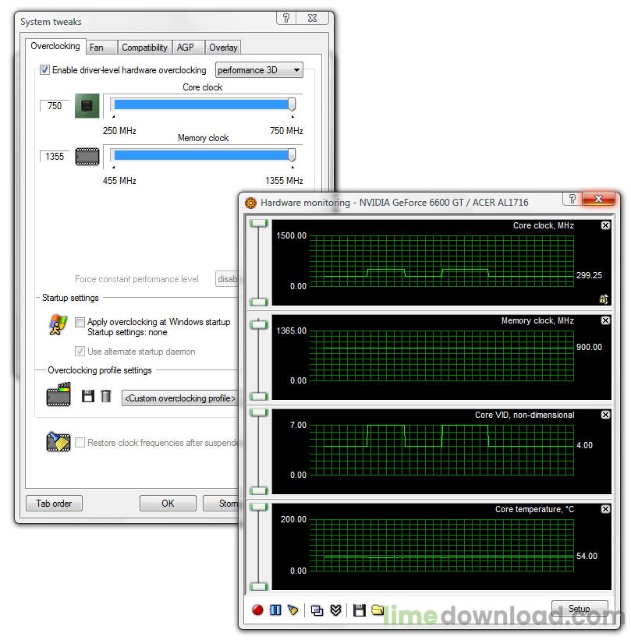631x640 pixels.
Task: Switch to the Overclocking tab
Action: click(55, 46)
